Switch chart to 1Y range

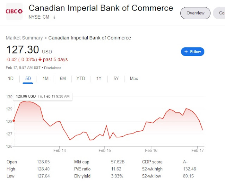point(99,78)
